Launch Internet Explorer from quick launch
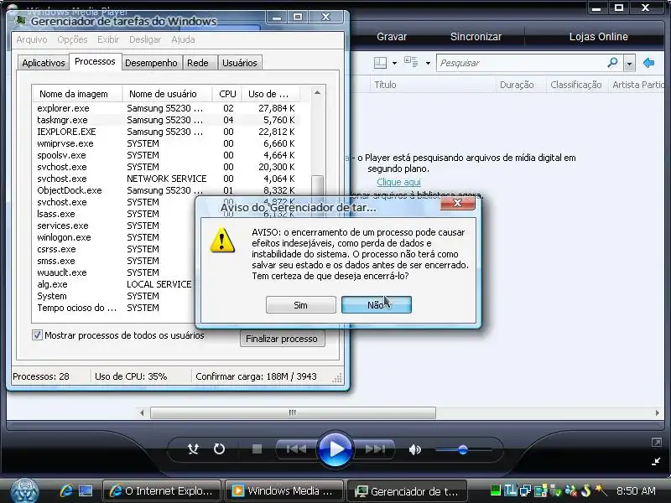 66,490
